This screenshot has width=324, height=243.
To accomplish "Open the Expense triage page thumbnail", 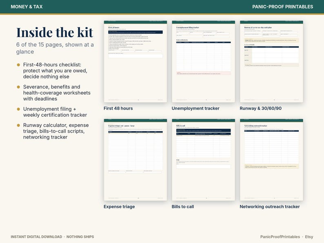I will [135, 160].
